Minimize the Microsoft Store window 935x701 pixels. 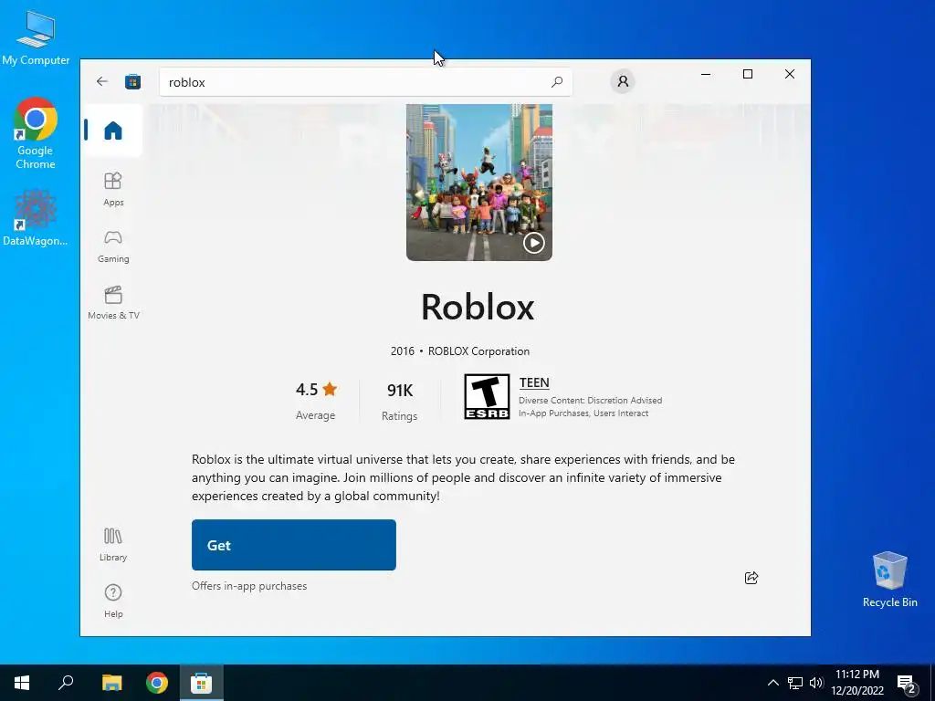pos(706,75)
